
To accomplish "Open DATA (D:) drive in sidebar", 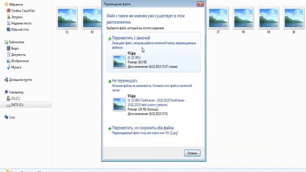I will 17,105.
